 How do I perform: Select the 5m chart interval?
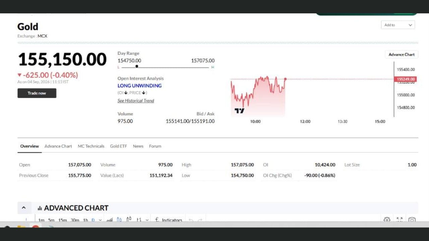pos(51,220)
